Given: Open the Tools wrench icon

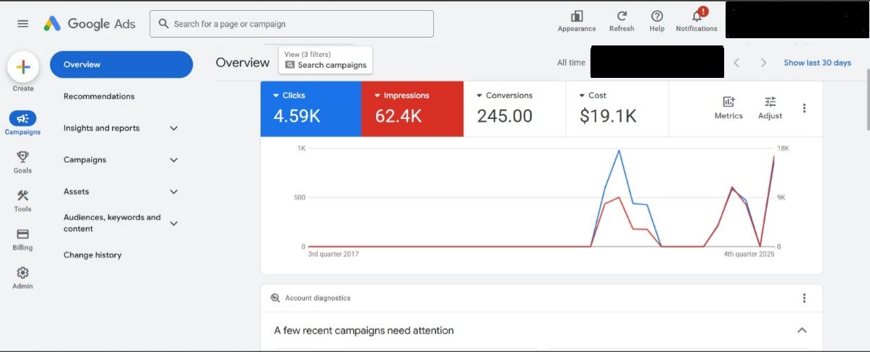Looking at the screenshot, I should tap(22, 196).
